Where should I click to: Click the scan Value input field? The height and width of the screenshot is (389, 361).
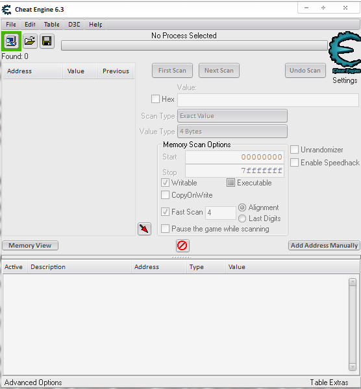[268, 100]
